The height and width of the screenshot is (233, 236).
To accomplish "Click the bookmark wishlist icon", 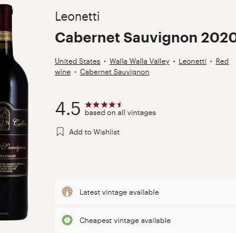I will (60, 132).
